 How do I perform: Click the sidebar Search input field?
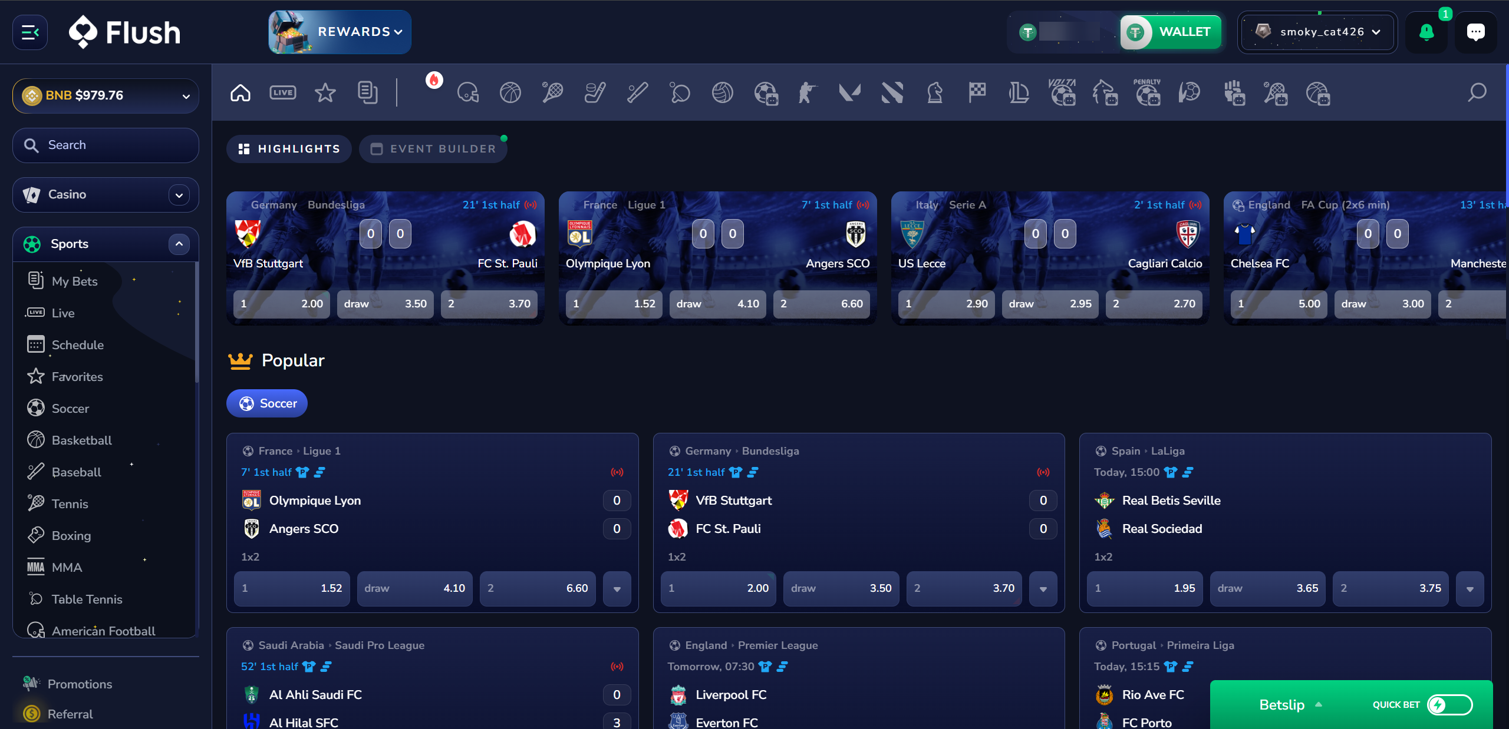pyautogui.click(x=106, y=145)
